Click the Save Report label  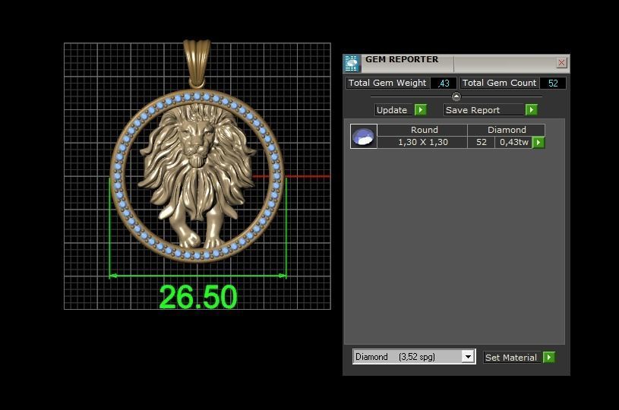click(484, 109)
